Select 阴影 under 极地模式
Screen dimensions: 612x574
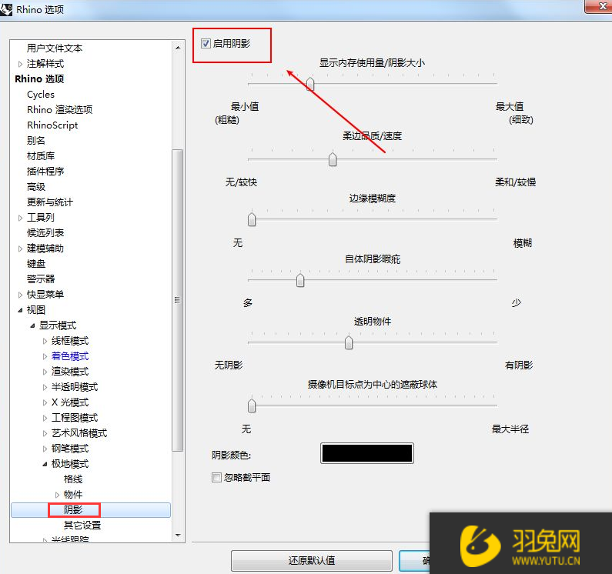(73, 510)
